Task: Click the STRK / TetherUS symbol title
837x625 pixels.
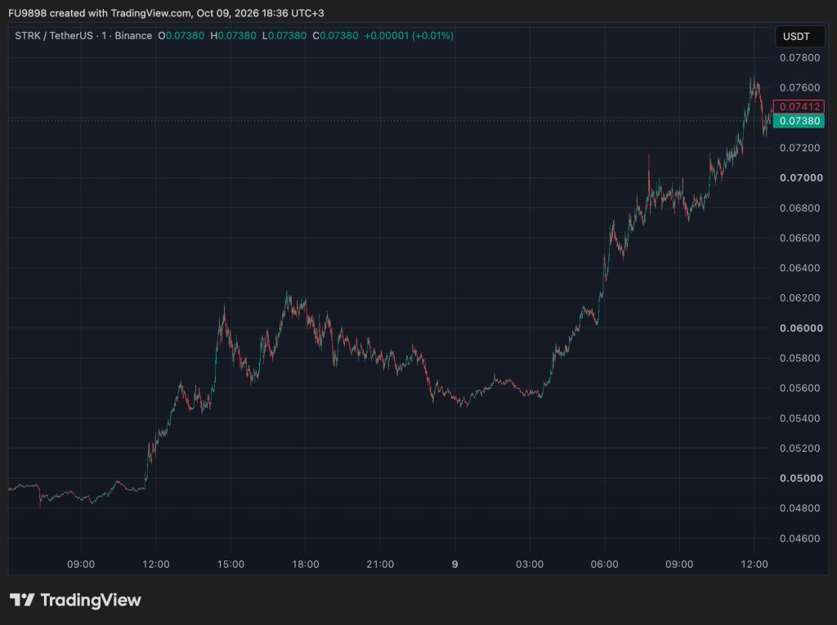Action: point(83,36)
